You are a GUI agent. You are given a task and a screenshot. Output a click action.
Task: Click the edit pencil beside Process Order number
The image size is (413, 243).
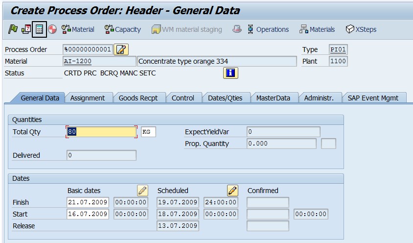pyautogui.click(x=121, y=49)
